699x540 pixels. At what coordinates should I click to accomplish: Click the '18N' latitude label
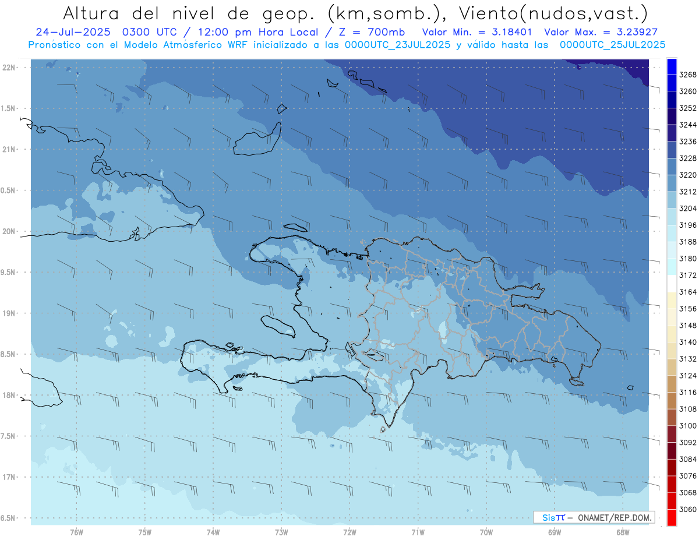tap(9, 395)
